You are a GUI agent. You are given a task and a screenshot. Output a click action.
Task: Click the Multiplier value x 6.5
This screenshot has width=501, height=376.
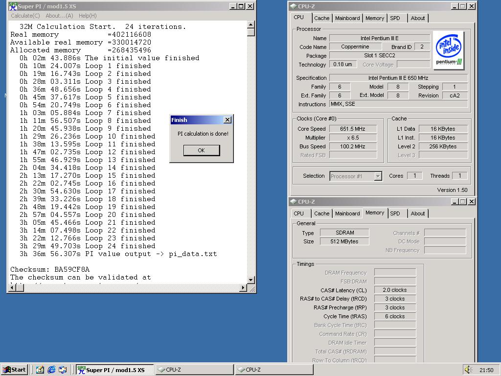coord(353,138)
